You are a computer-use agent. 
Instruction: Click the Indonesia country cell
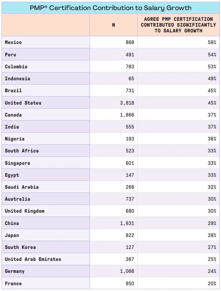46,78
